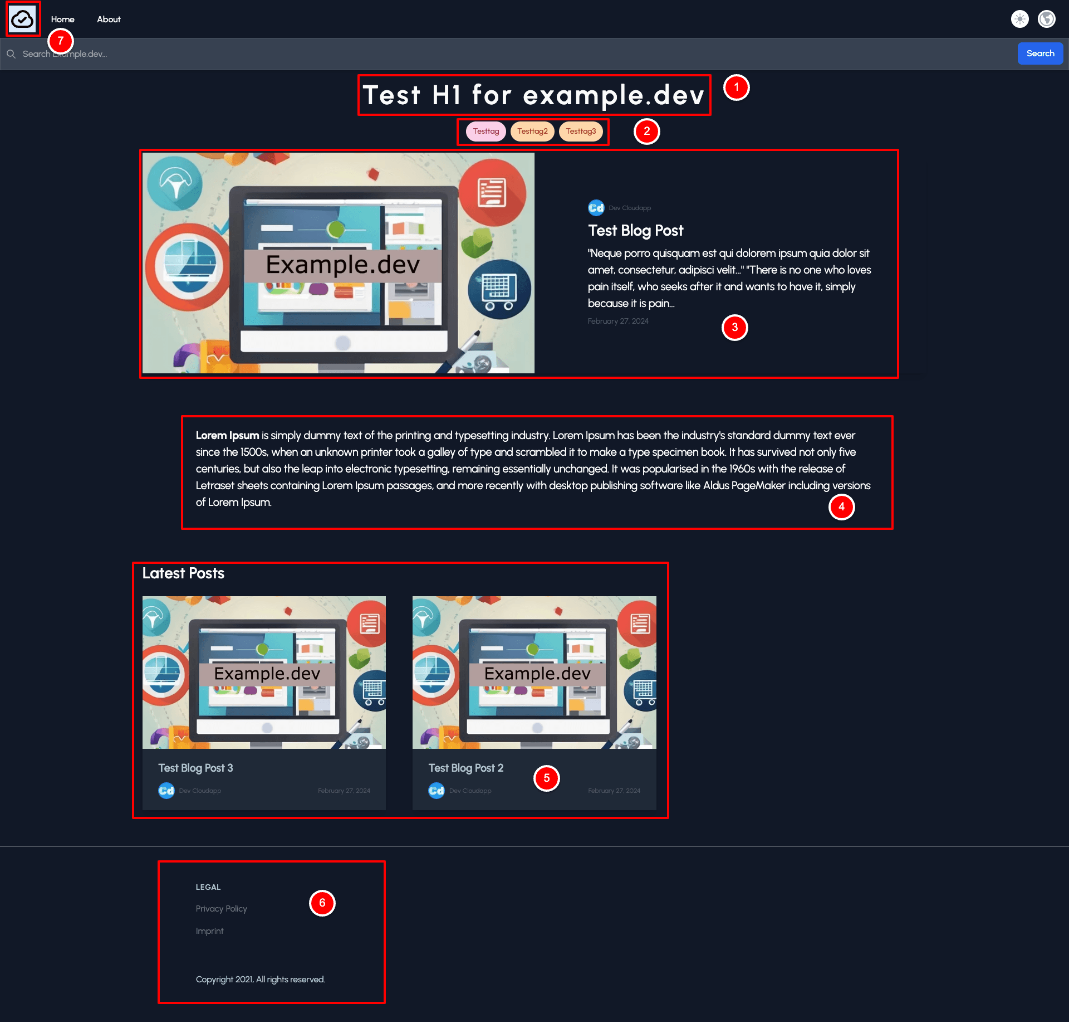Click the search magnifier icon
This screenshot has width=1069, height=1023.
[x=11, y=54]
